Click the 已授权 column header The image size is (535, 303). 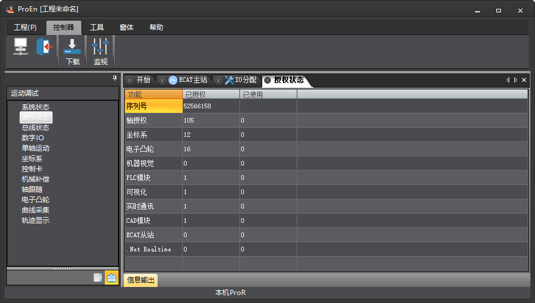(211, 95)
